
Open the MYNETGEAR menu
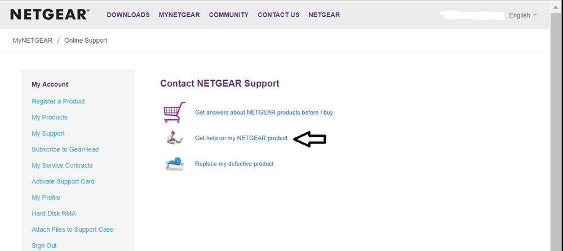pos(179,15)
